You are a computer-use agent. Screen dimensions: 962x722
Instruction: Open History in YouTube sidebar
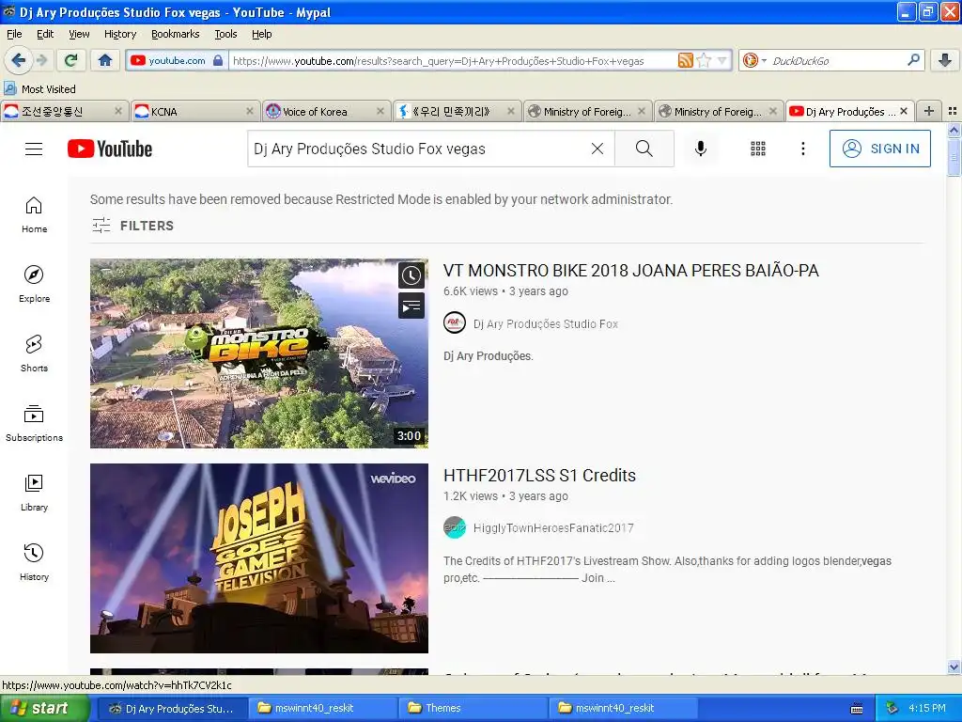pyautogui.click(x=35, y=562)
